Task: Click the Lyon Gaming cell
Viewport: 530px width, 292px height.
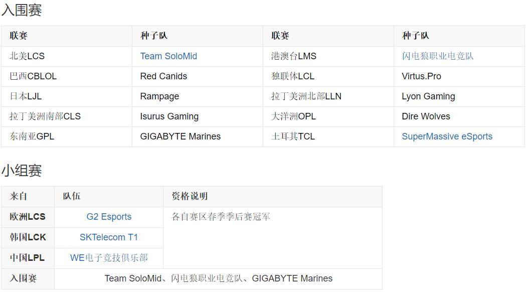Action: coord(428,96)
